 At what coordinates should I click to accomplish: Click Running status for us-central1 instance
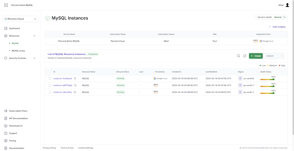pyautogui.click(x=120, y=79)
